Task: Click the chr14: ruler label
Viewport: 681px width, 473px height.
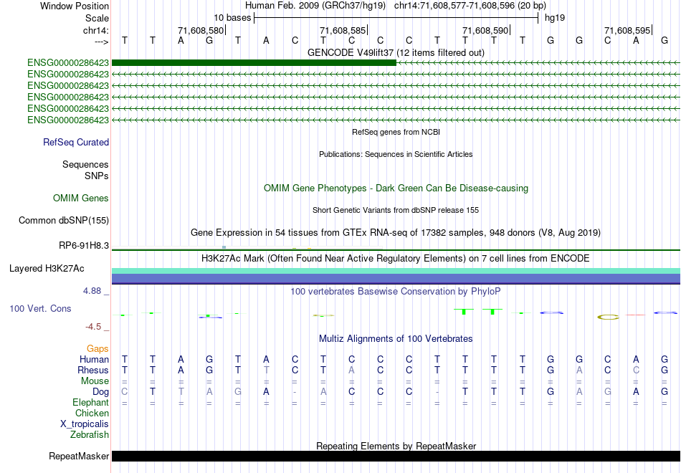Action: point(96,30)
